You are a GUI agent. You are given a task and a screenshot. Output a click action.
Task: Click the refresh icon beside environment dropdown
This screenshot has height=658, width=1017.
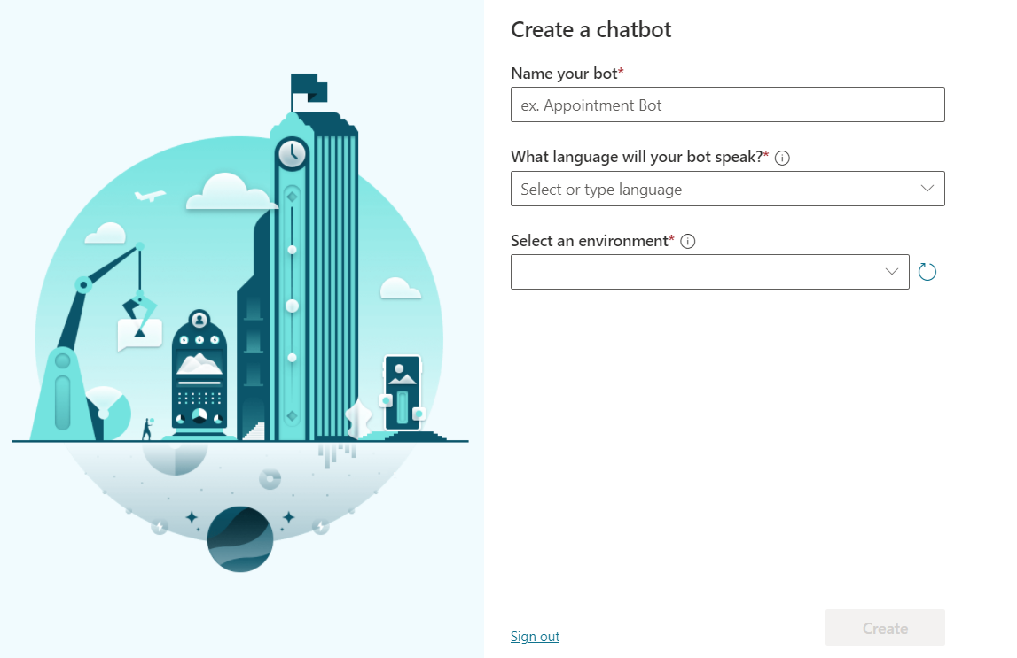coord(927,272)
